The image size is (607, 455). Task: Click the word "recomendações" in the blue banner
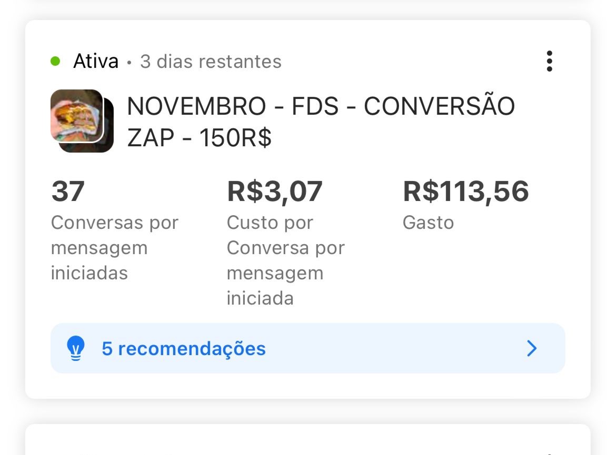192,349
